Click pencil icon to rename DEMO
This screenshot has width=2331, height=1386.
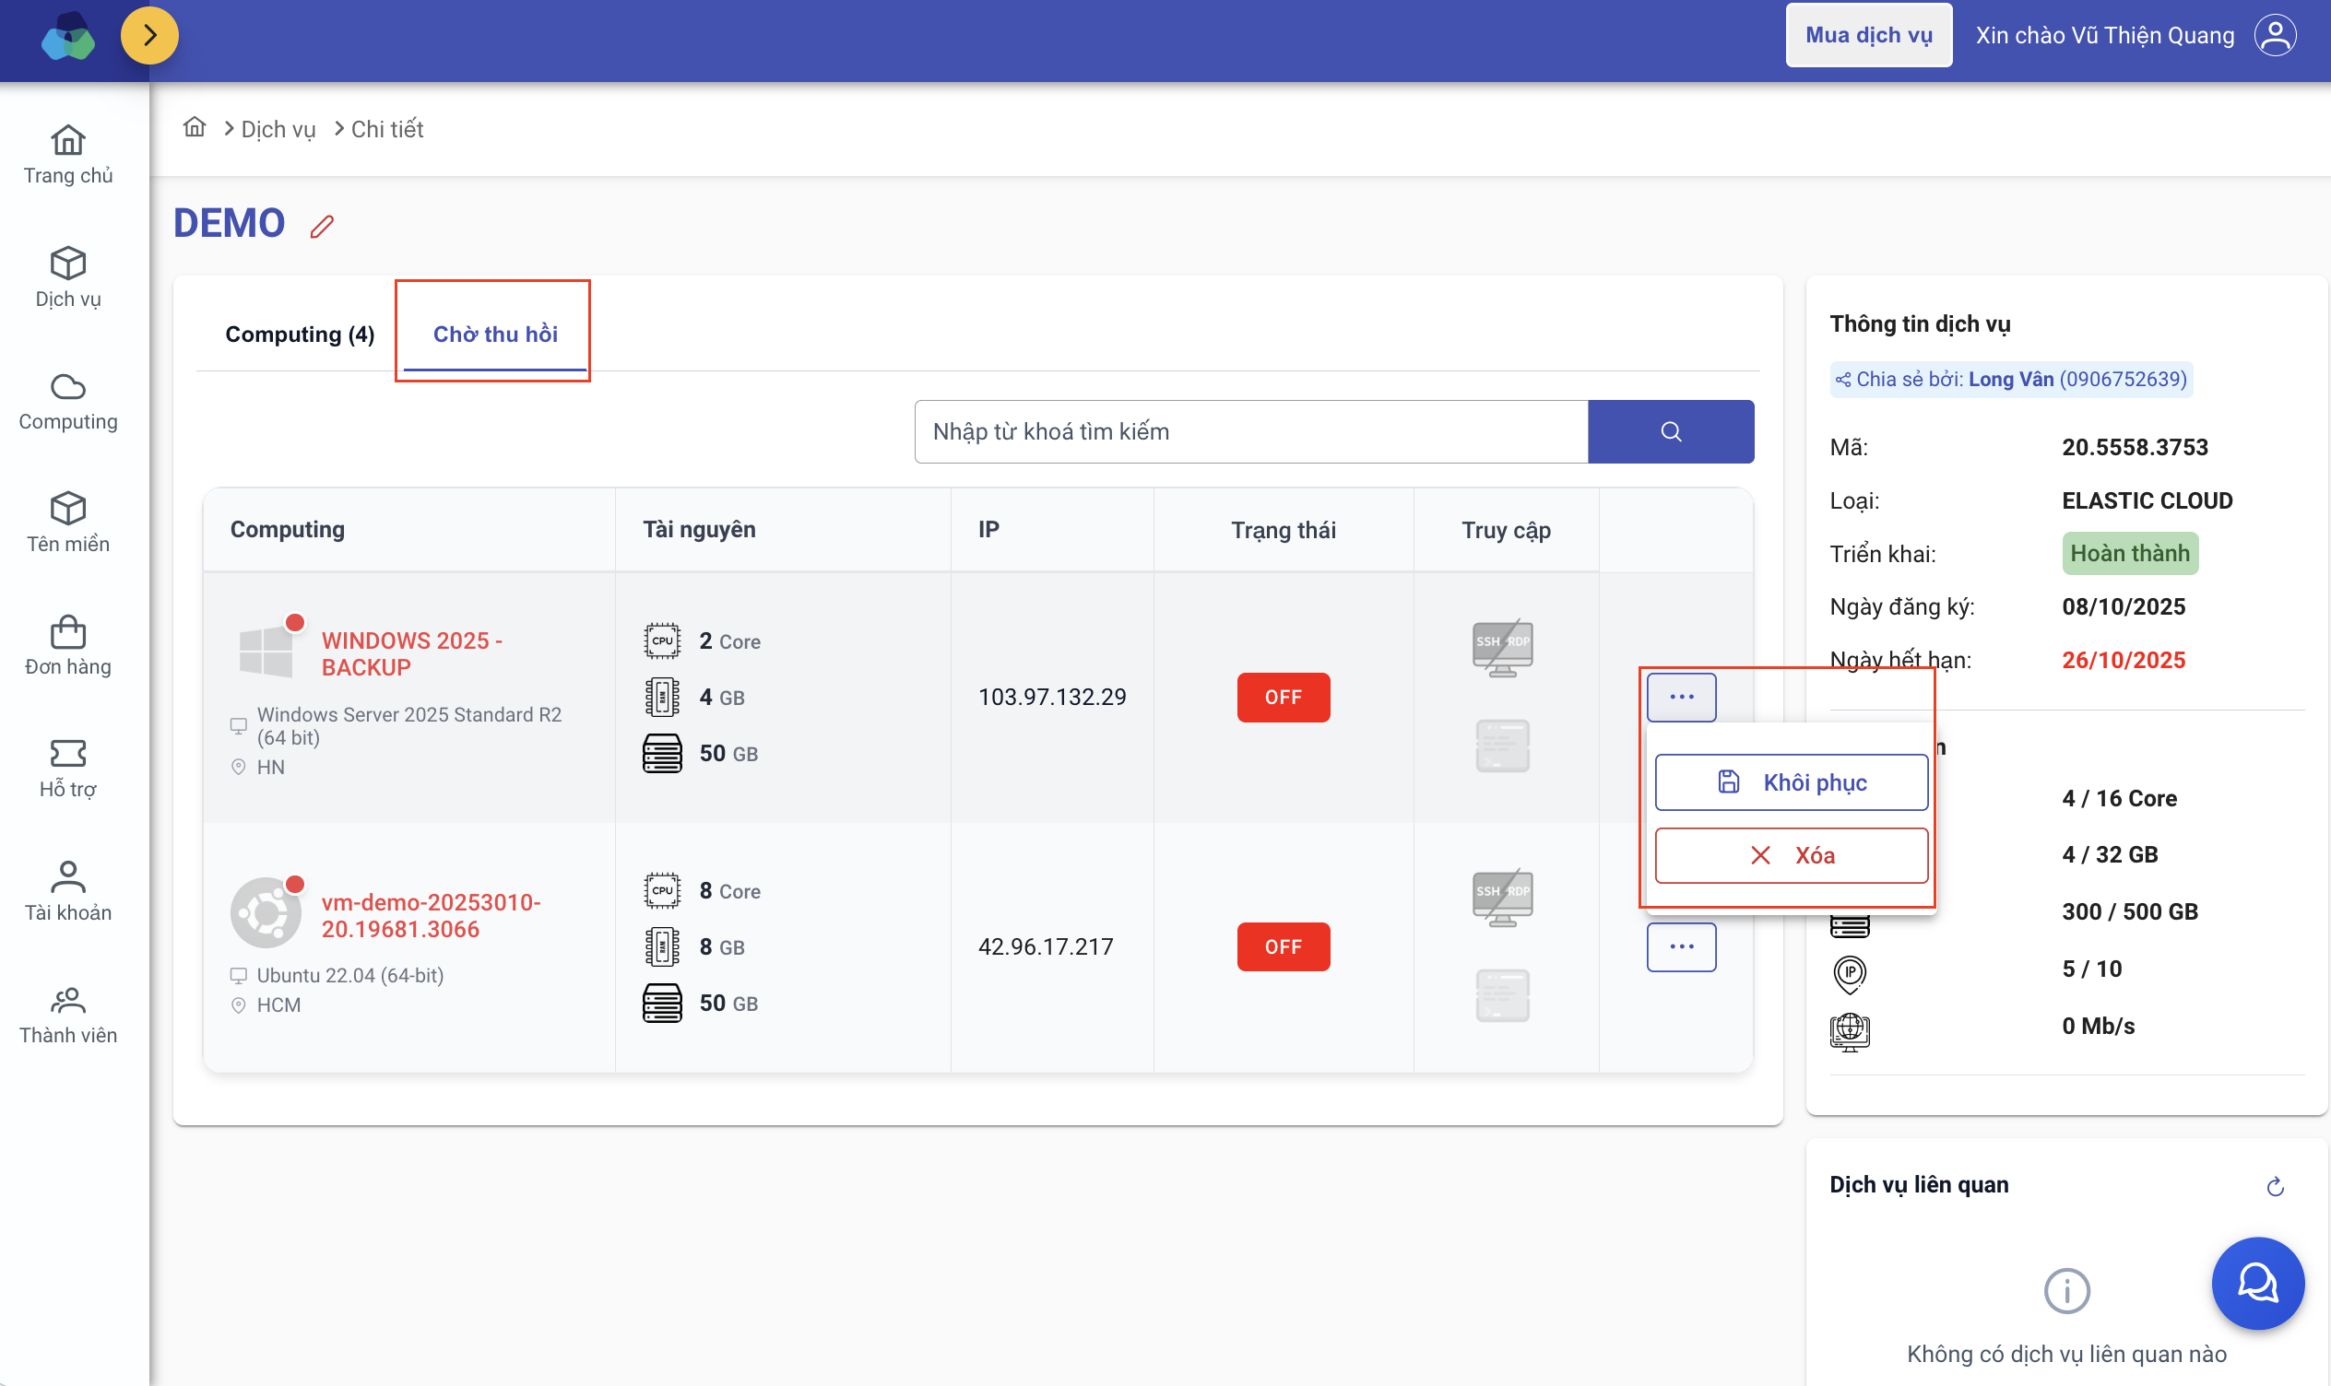click(322, 226)
